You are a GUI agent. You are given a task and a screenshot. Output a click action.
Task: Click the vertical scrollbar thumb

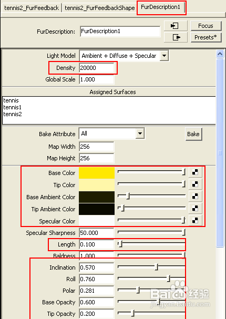[x=220, y=152]
